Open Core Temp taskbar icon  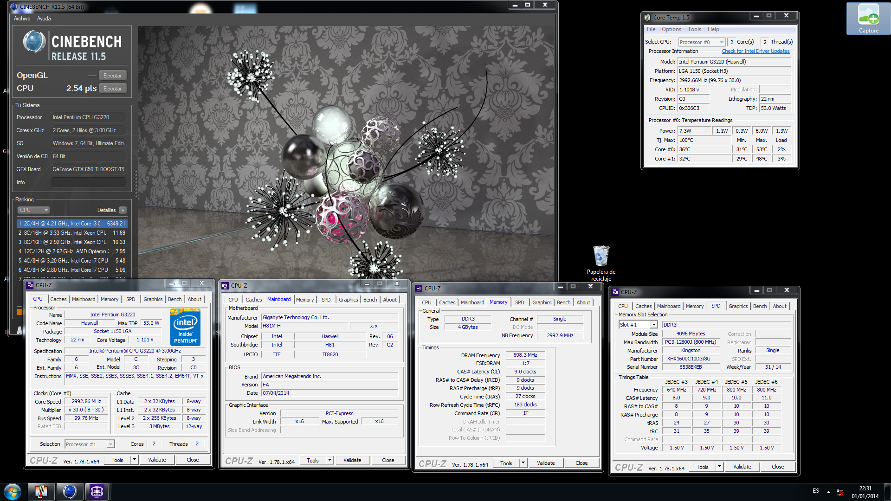click(41, 492)
